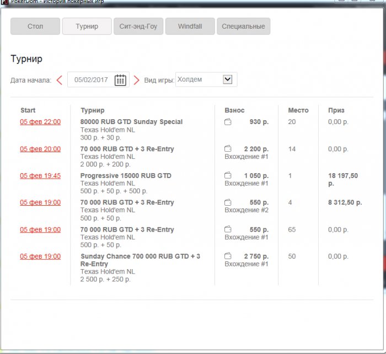Click the 05/02/2017 start date field
Viewport: 386px width, 354px height.
(x=91, y=80)
